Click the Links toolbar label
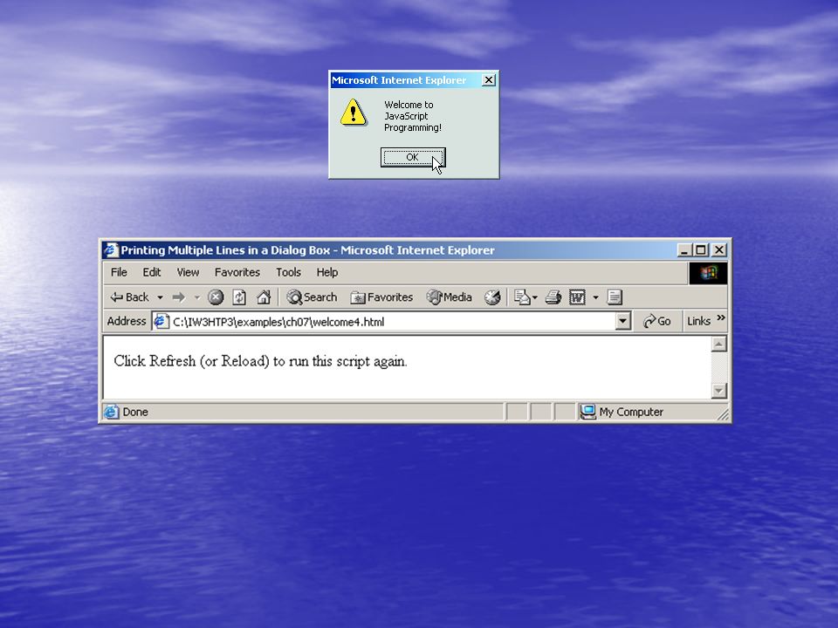This screenshot has width=838, height=628. point(698,322)
